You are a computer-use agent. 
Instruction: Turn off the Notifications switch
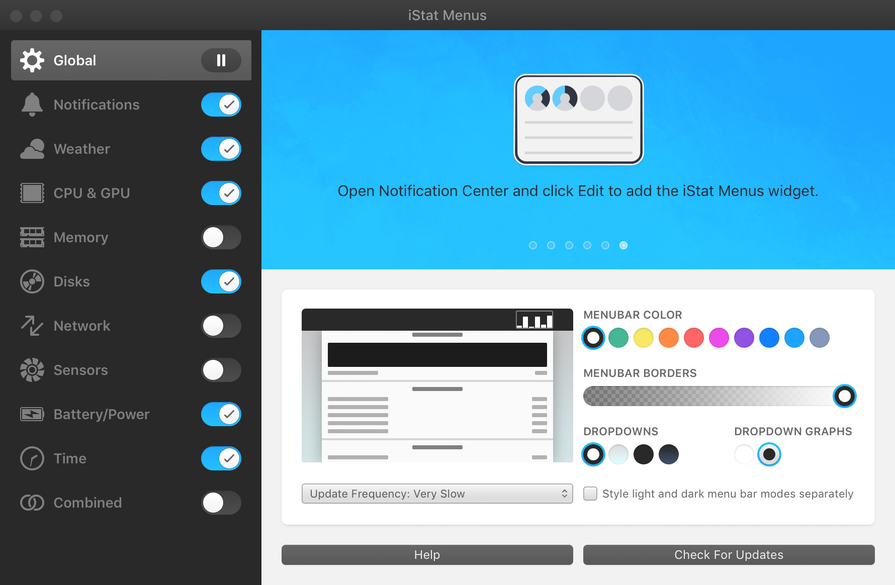[x=221, y=105]
